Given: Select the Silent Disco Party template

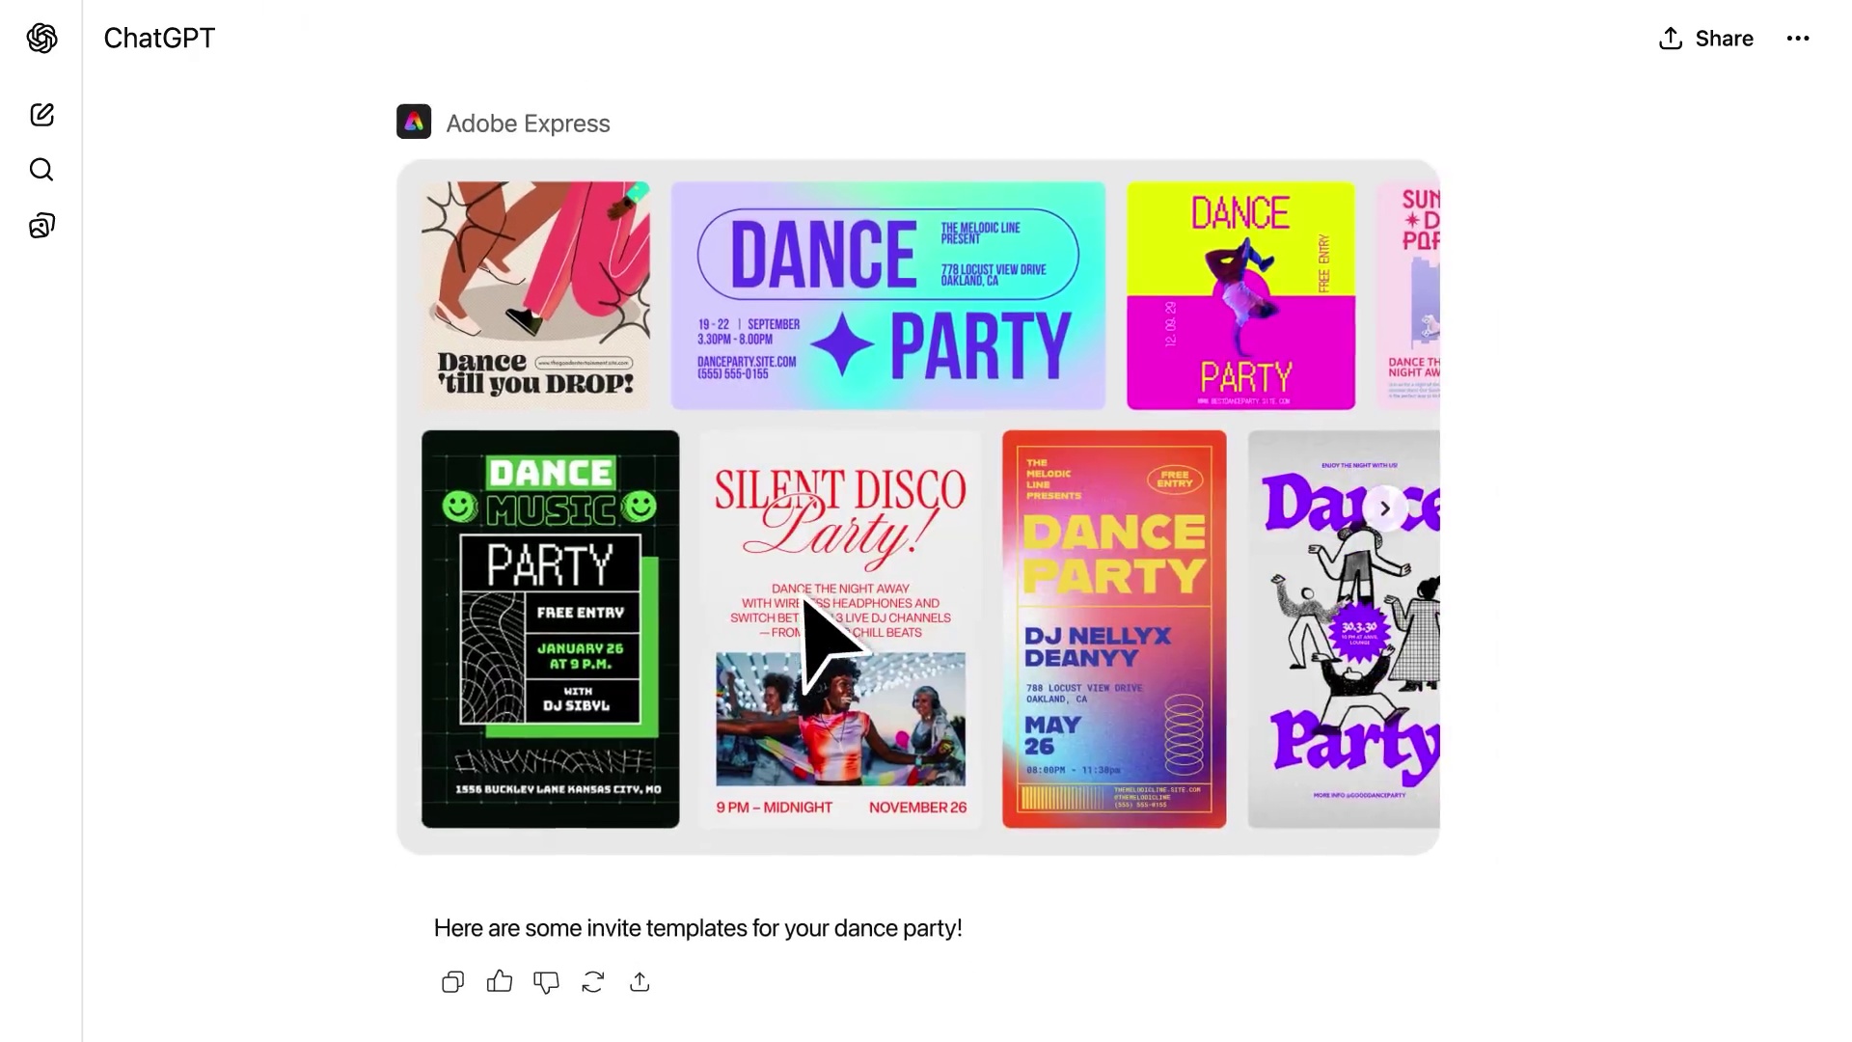Looking at the screenshot, I should coord(840,629).
